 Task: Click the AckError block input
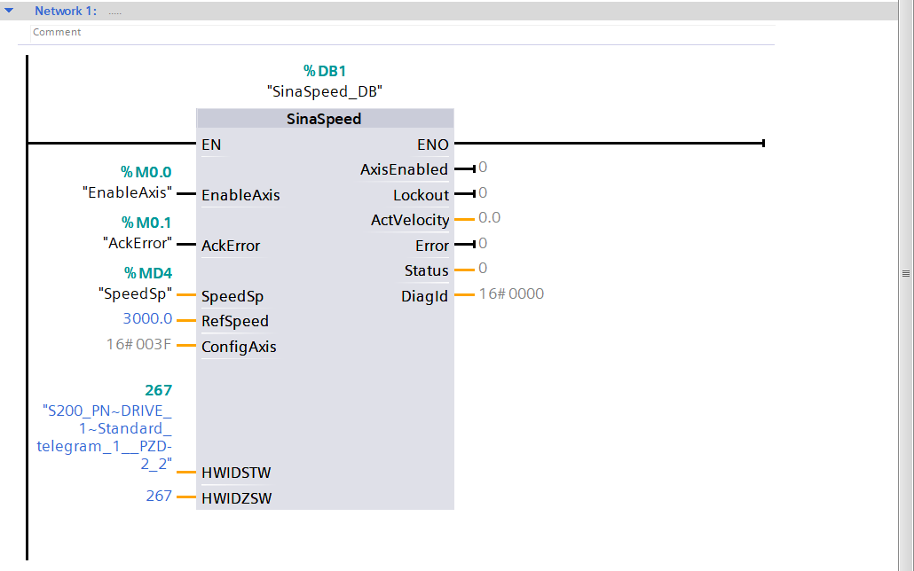point(231,246)
